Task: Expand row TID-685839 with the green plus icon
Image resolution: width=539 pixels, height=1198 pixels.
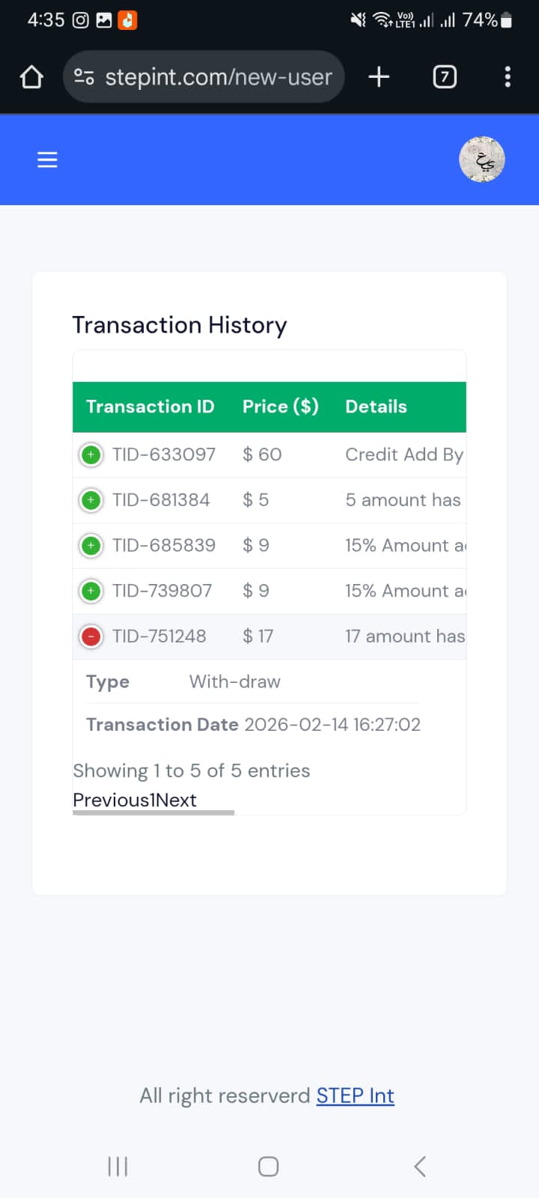Action: click(x=91, y=546)
